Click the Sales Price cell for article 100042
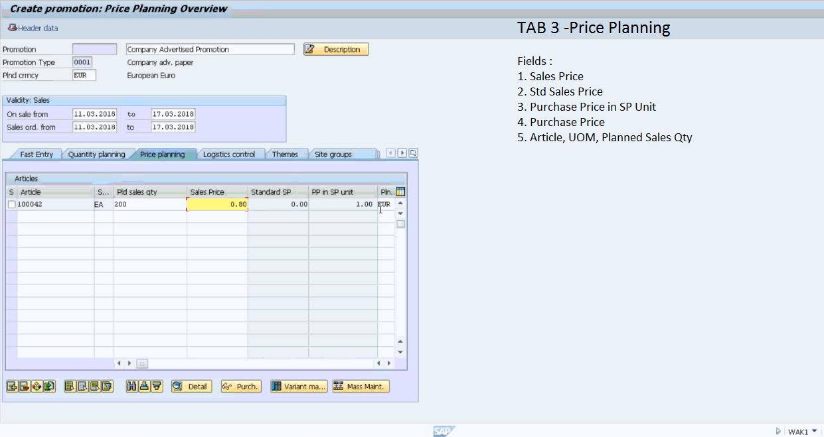Image resolution: width=824 pixels, height=437 pixels. pyautogui.click(x=218, y=204)
